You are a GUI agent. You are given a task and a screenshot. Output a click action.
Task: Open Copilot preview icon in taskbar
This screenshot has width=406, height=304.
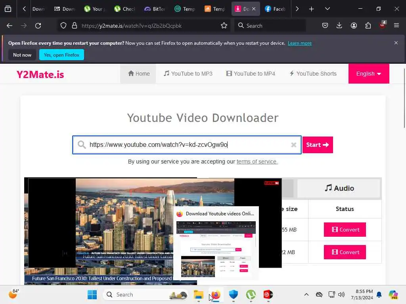[393, 294]
